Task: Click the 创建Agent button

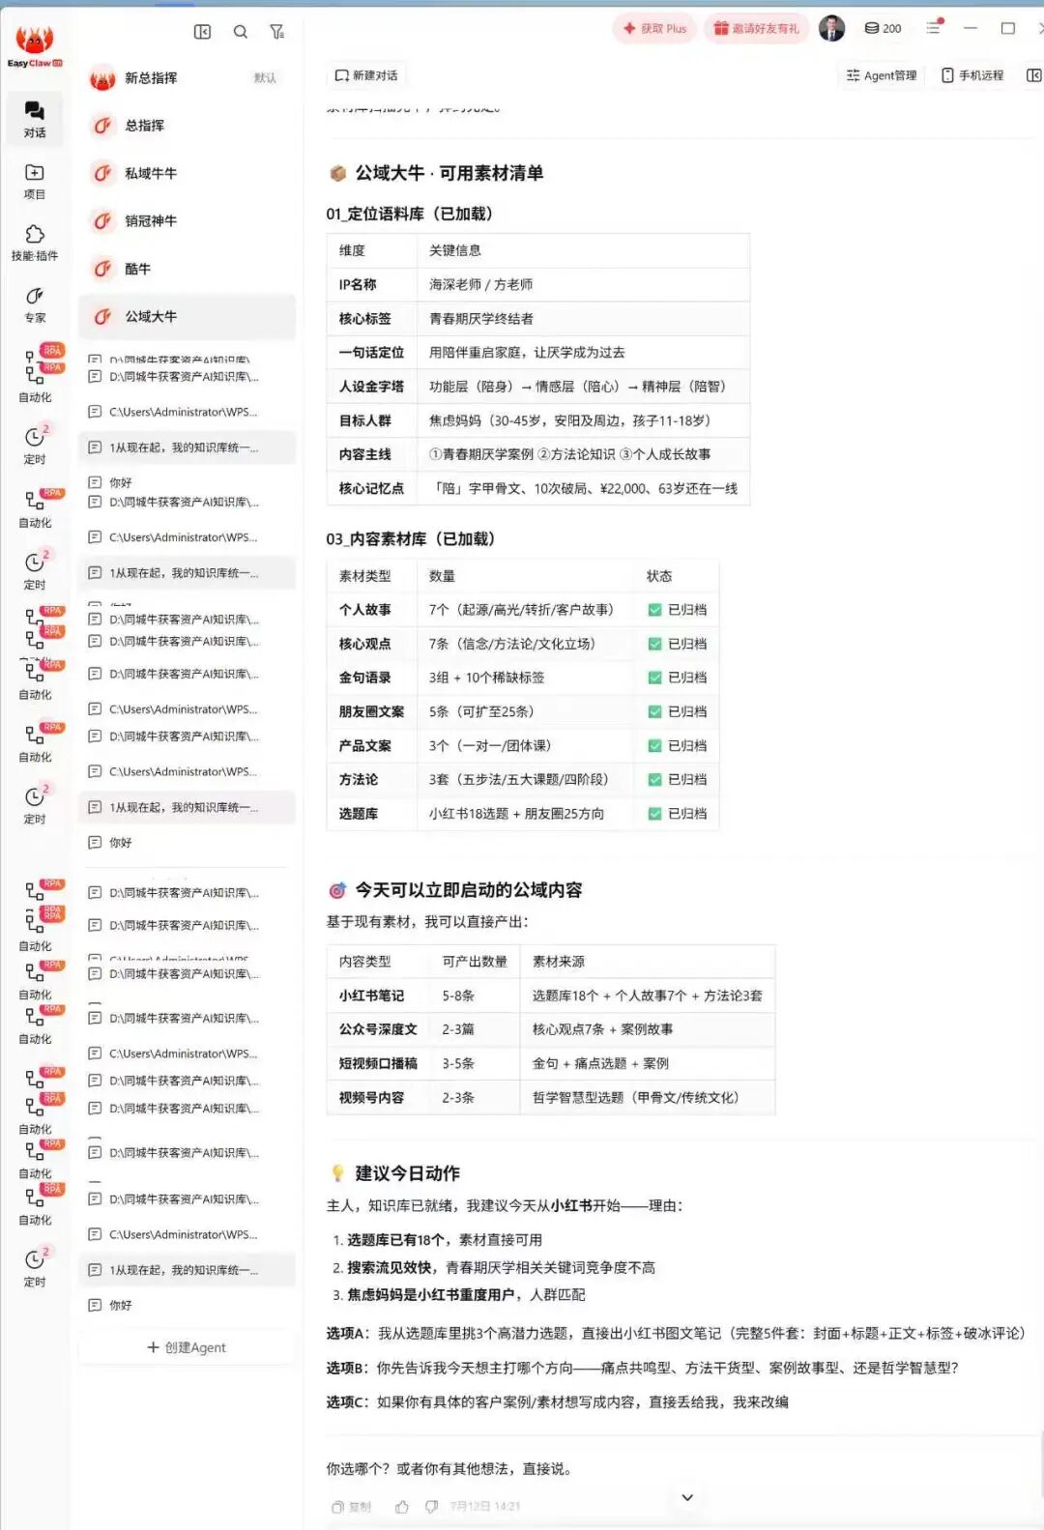Action: click(187, 1347)
